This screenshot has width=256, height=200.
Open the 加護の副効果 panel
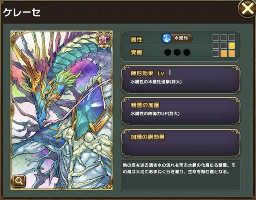tap(181, 143)
